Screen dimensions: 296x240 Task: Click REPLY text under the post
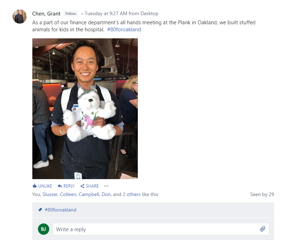[x=69, y=186]
